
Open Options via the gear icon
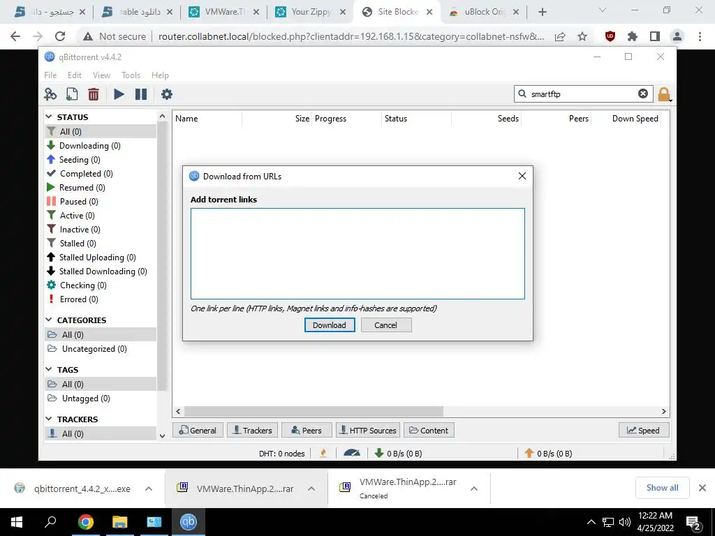166,94
